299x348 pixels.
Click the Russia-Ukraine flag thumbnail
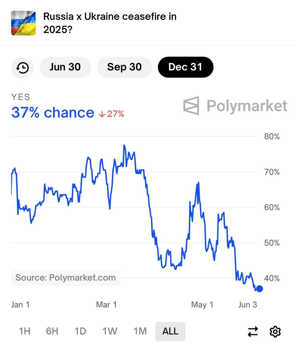pos(23,23)
